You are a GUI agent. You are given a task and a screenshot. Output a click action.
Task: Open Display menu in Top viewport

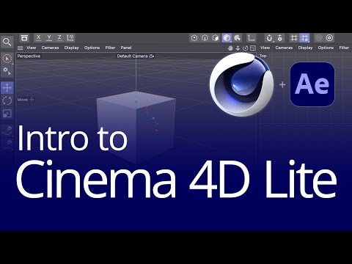tap(305, 48)
